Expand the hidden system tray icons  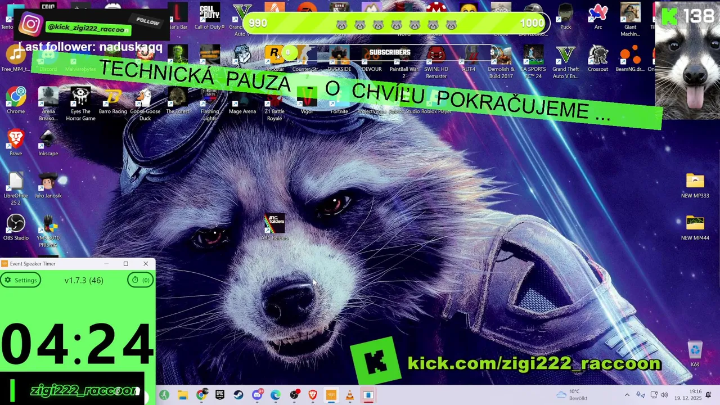[627, 395]
